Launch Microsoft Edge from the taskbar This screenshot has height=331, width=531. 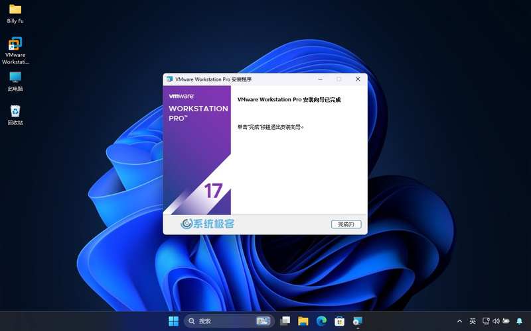[x=322, y=321]
